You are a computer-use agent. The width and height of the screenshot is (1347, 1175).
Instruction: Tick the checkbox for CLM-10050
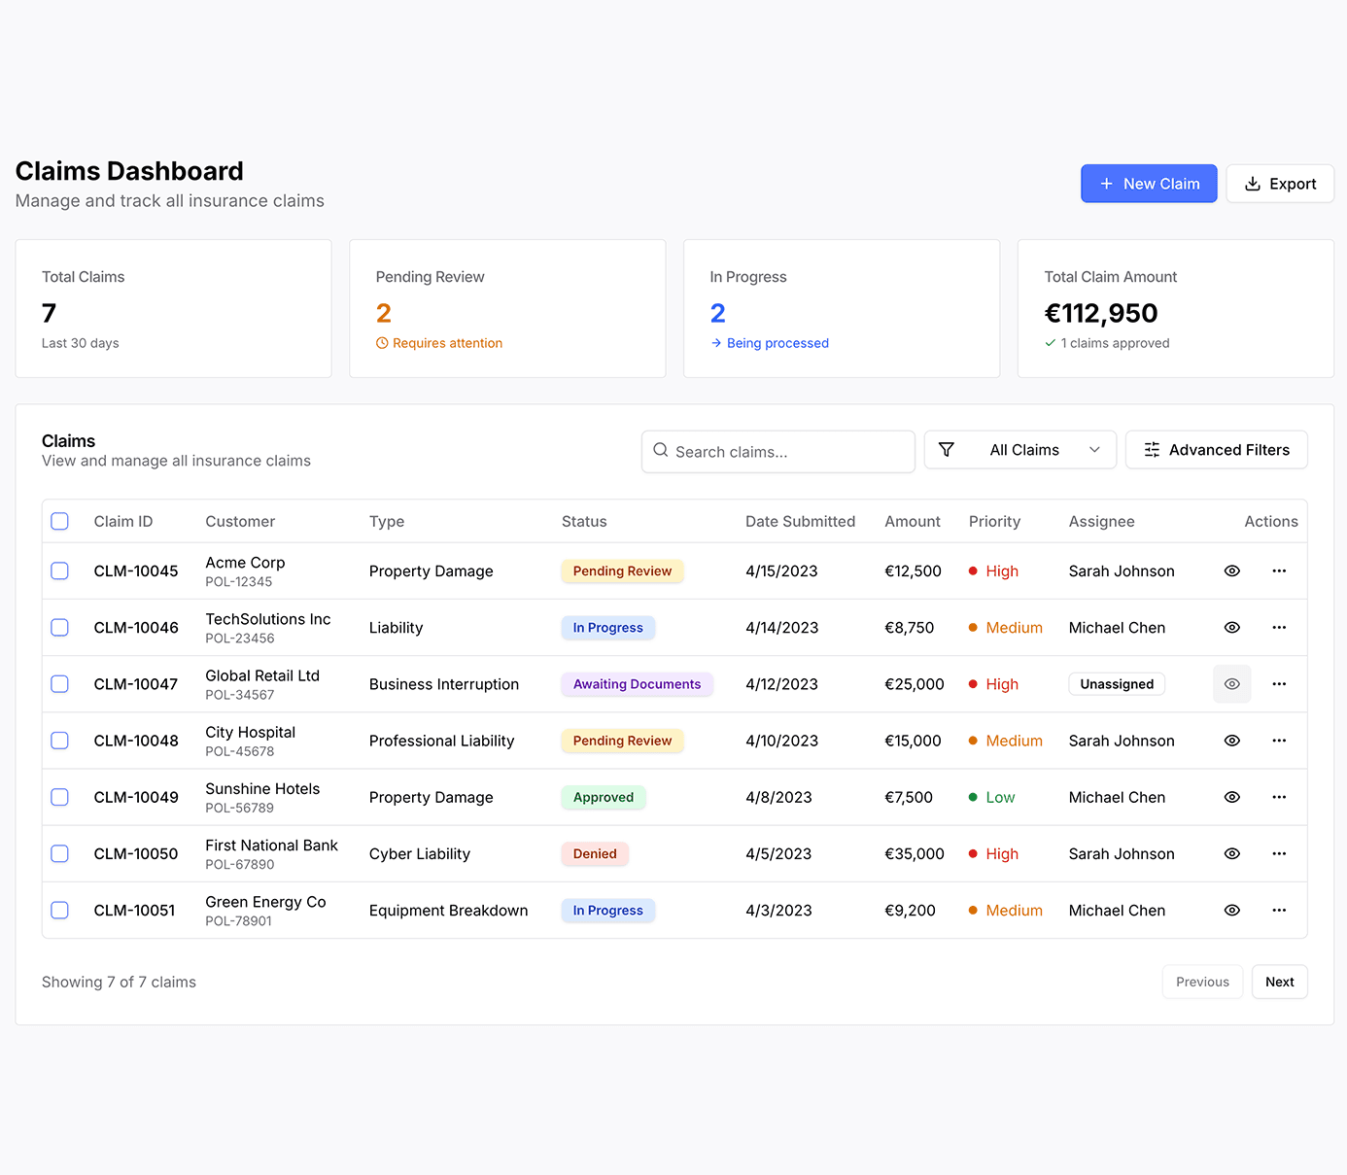(x=59, y=853)
